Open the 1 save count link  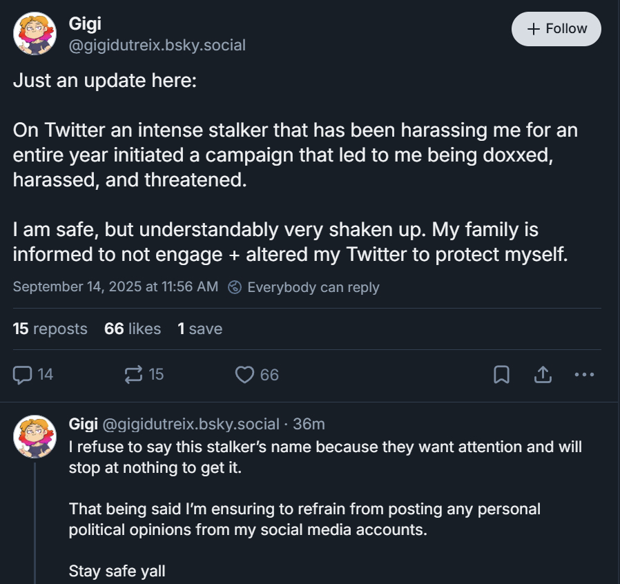[x=200, y=329]
